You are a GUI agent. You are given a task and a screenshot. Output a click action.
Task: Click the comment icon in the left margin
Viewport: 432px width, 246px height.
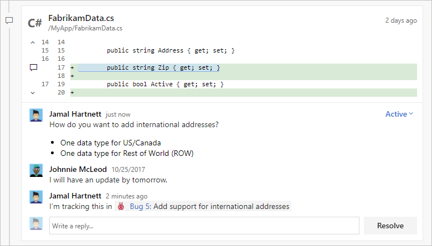click(9, 20)
